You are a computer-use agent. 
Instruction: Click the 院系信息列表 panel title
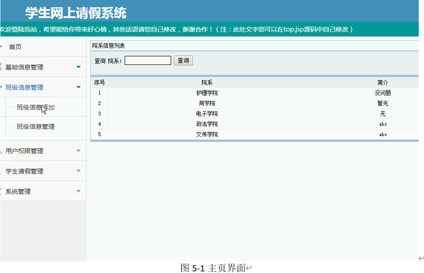tap(109, 46)
